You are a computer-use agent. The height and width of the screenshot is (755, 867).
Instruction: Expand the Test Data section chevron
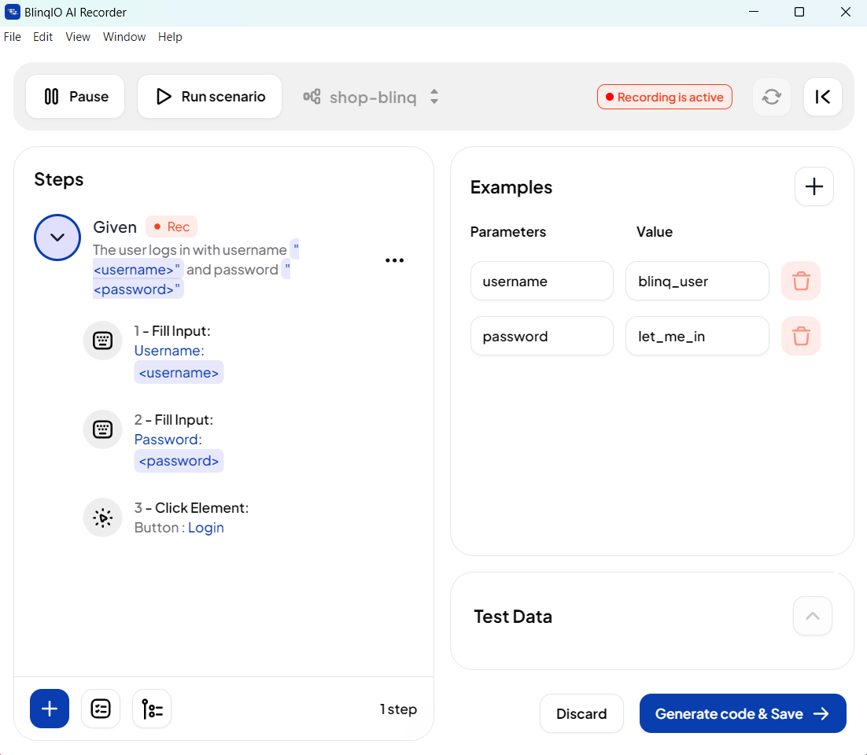coord(813,616)
